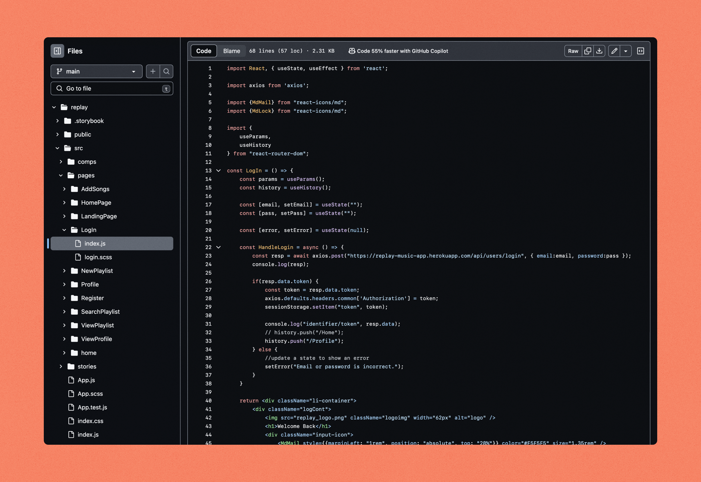Image resolution: width=701 pixels, height=482 pixels.
Task: Download raw file icon
Action: coord(599,51)
